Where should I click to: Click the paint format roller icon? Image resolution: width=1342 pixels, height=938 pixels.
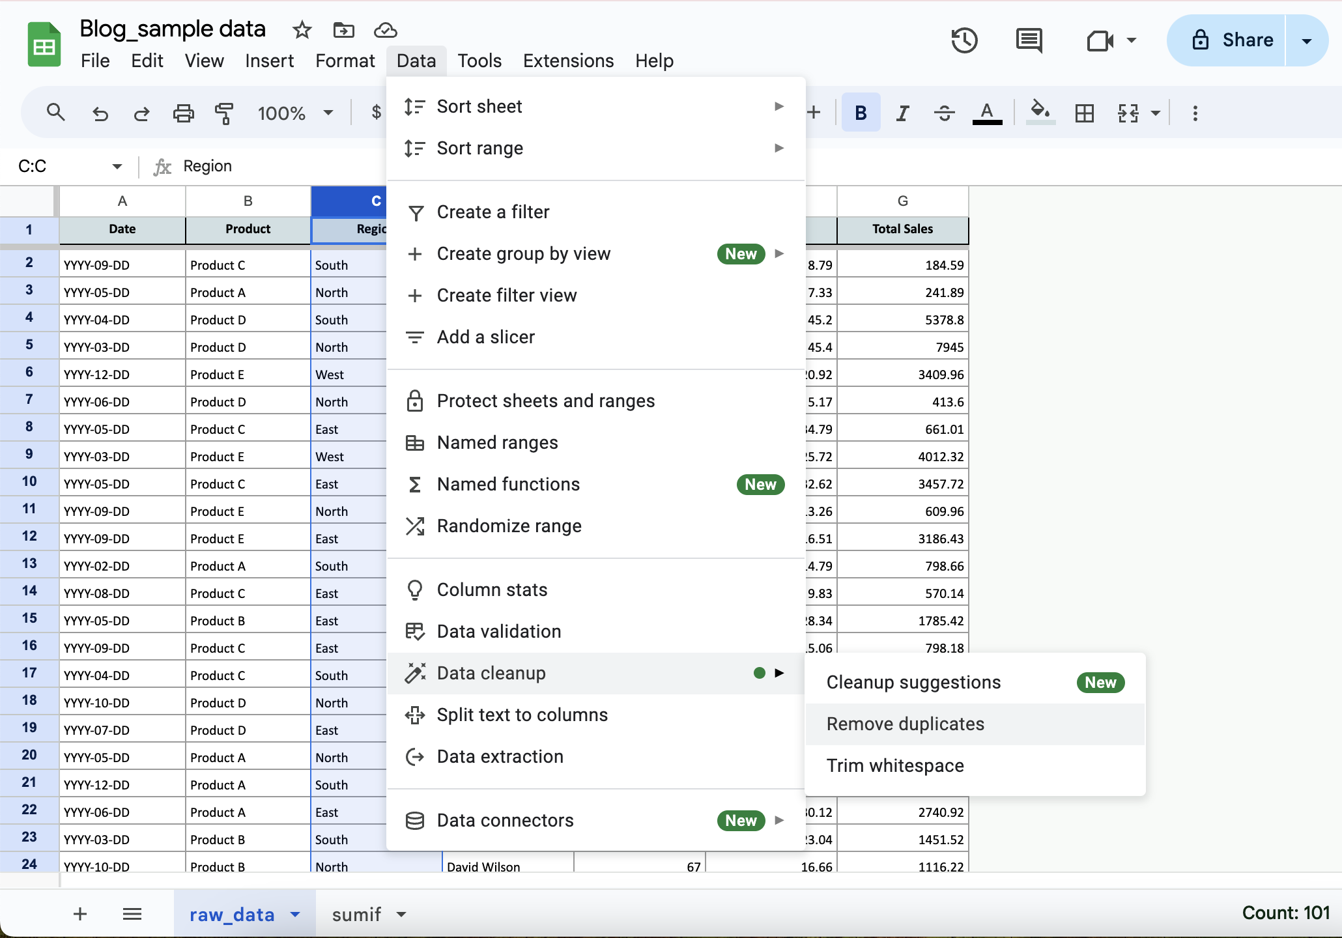click(224, 113)
